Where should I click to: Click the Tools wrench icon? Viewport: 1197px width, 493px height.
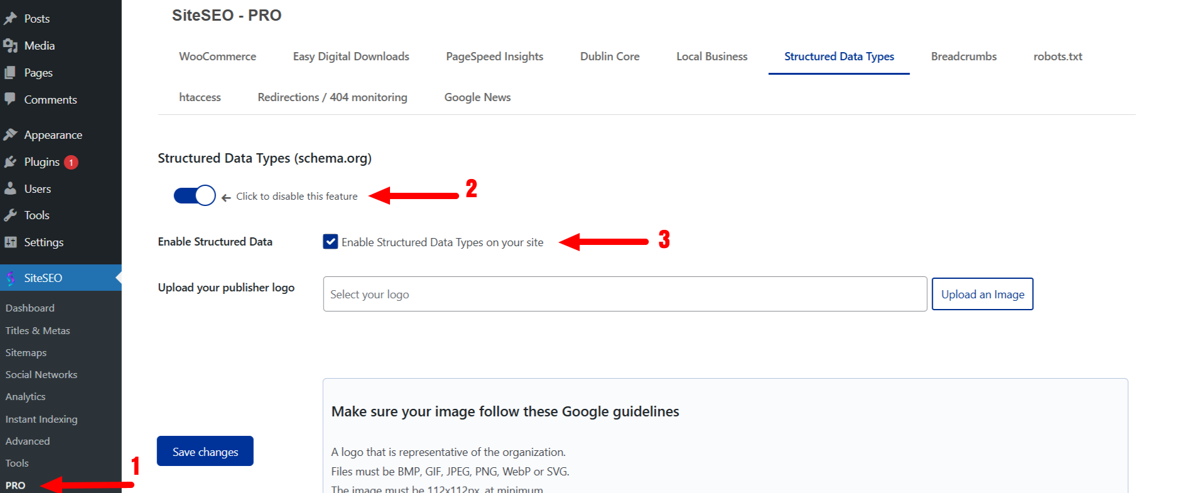10,215
